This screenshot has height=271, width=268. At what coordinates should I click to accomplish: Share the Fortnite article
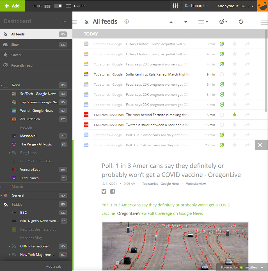click(x=248, y=115)
